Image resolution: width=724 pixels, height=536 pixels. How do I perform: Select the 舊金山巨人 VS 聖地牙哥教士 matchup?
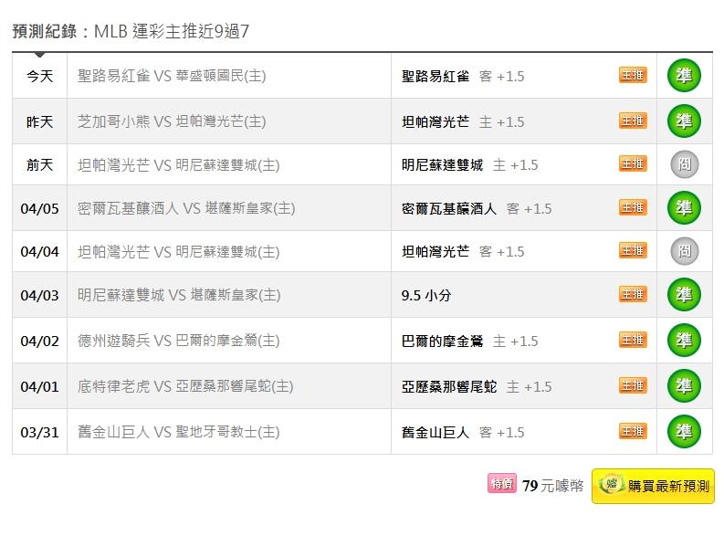[179, 432]
